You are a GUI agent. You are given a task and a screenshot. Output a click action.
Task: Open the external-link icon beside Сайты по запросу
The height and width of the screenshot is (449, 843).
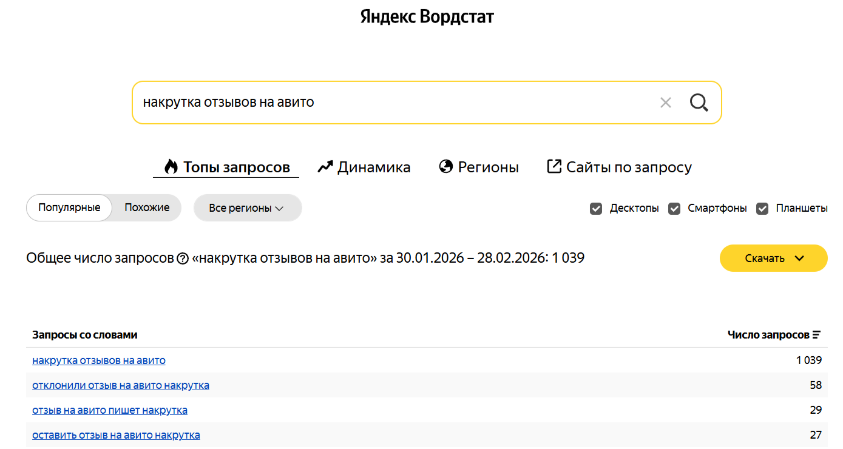(554, 166)
